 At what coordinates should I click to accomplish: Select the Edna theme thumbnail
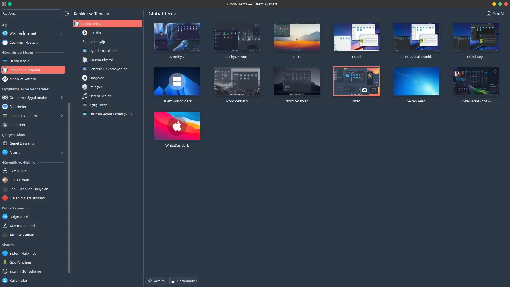(297, 37)
